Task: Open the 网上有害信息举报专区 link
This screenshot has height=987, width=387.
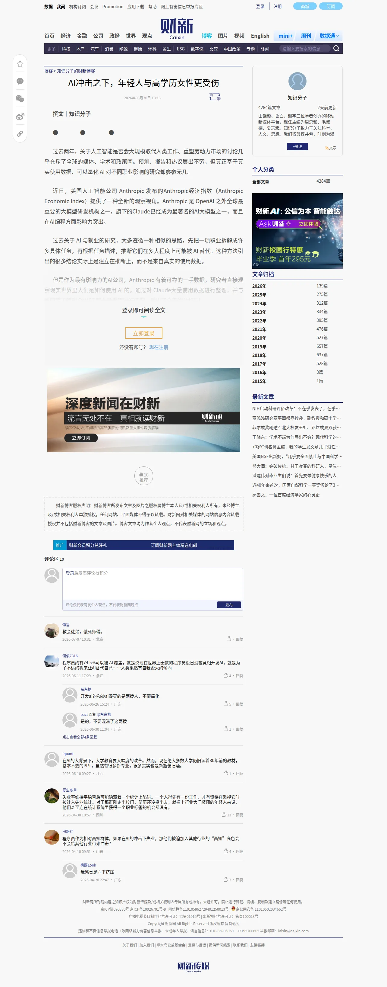Action: point(182,7)
